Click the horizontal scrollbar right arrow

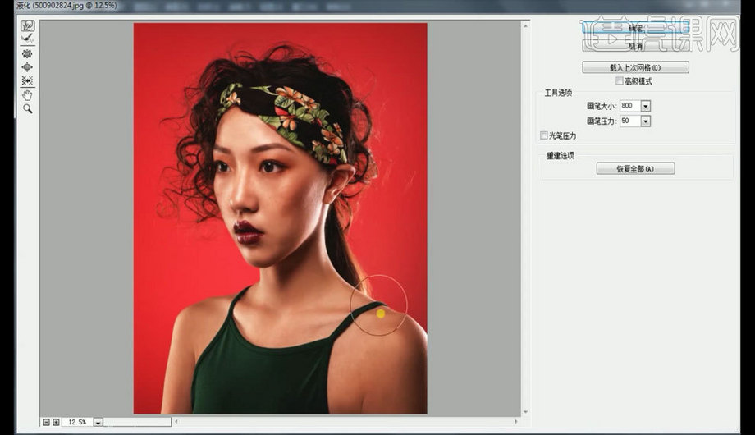516,422
